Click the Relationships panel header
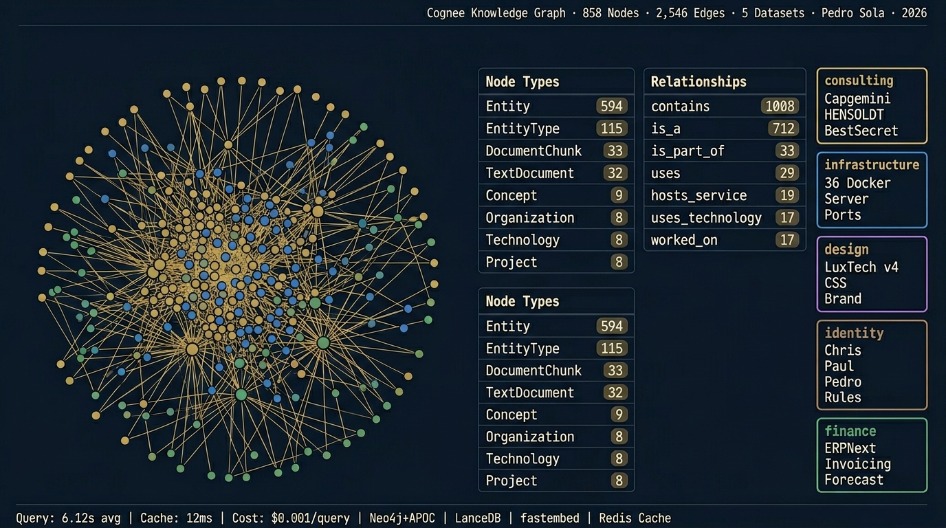The height and width of the screenshot is (528, 946). pos(698,82)
